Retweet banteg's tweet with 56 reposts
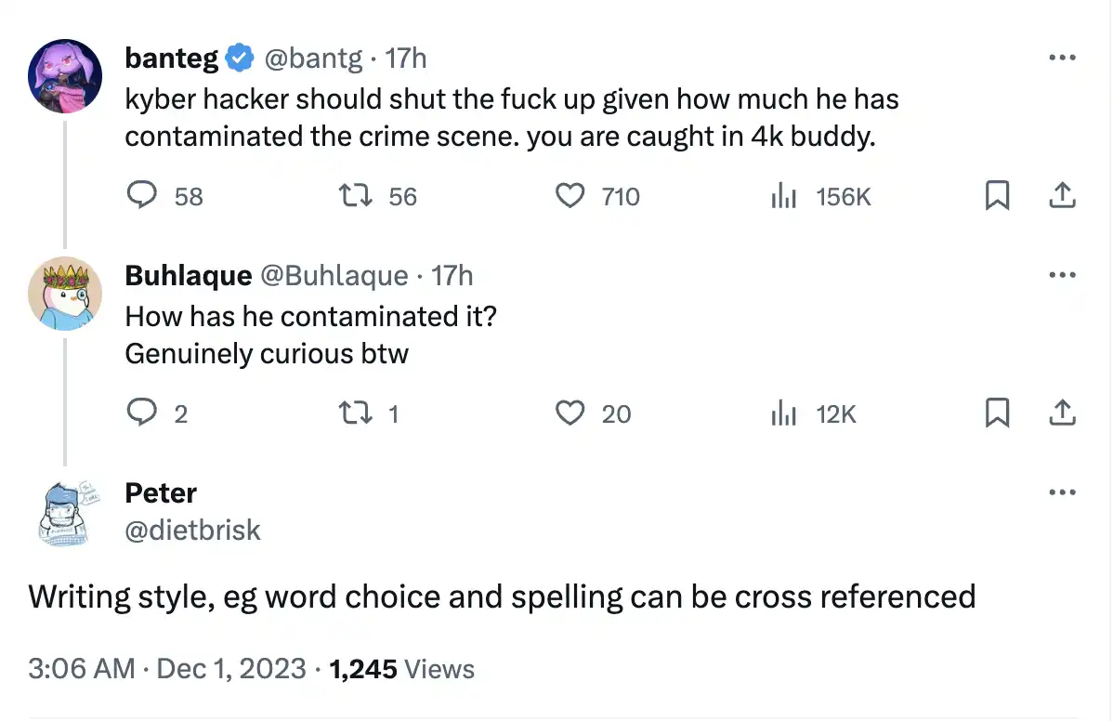The height and width of the screenshot is (721, 1113). (353, 196)
